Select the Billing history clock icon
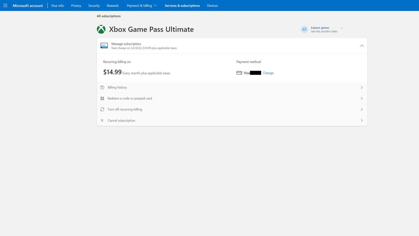The image size is (419, 236). click(101, 87)
